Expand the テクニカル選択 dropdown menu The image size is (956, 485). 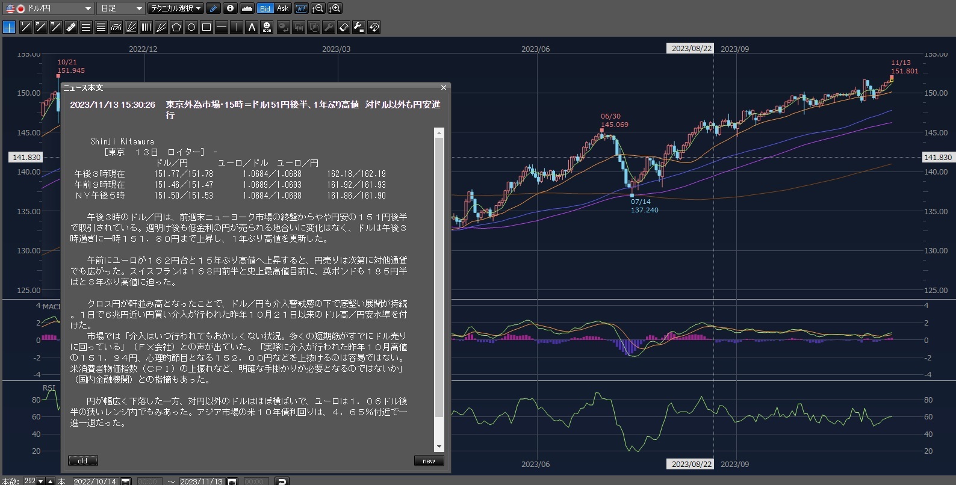tap(176, 8)
